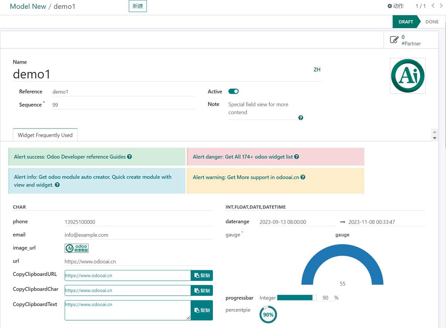Switch to the Widget Frequently Used tab
Image resolution: width=446 pixels, height=328 pixels.
45,135
